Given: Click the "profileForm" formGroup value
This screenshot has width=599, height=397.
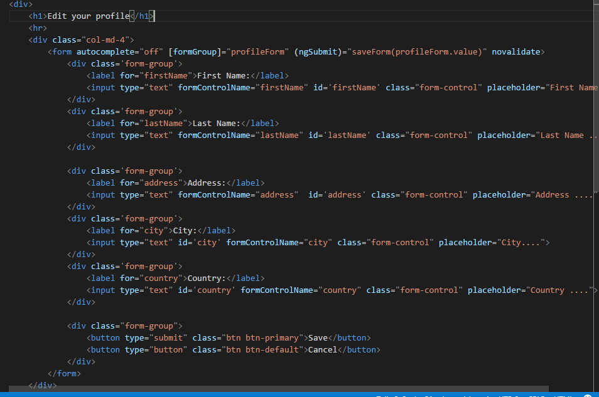Looking at the screenshot, I should pos(258,52).
